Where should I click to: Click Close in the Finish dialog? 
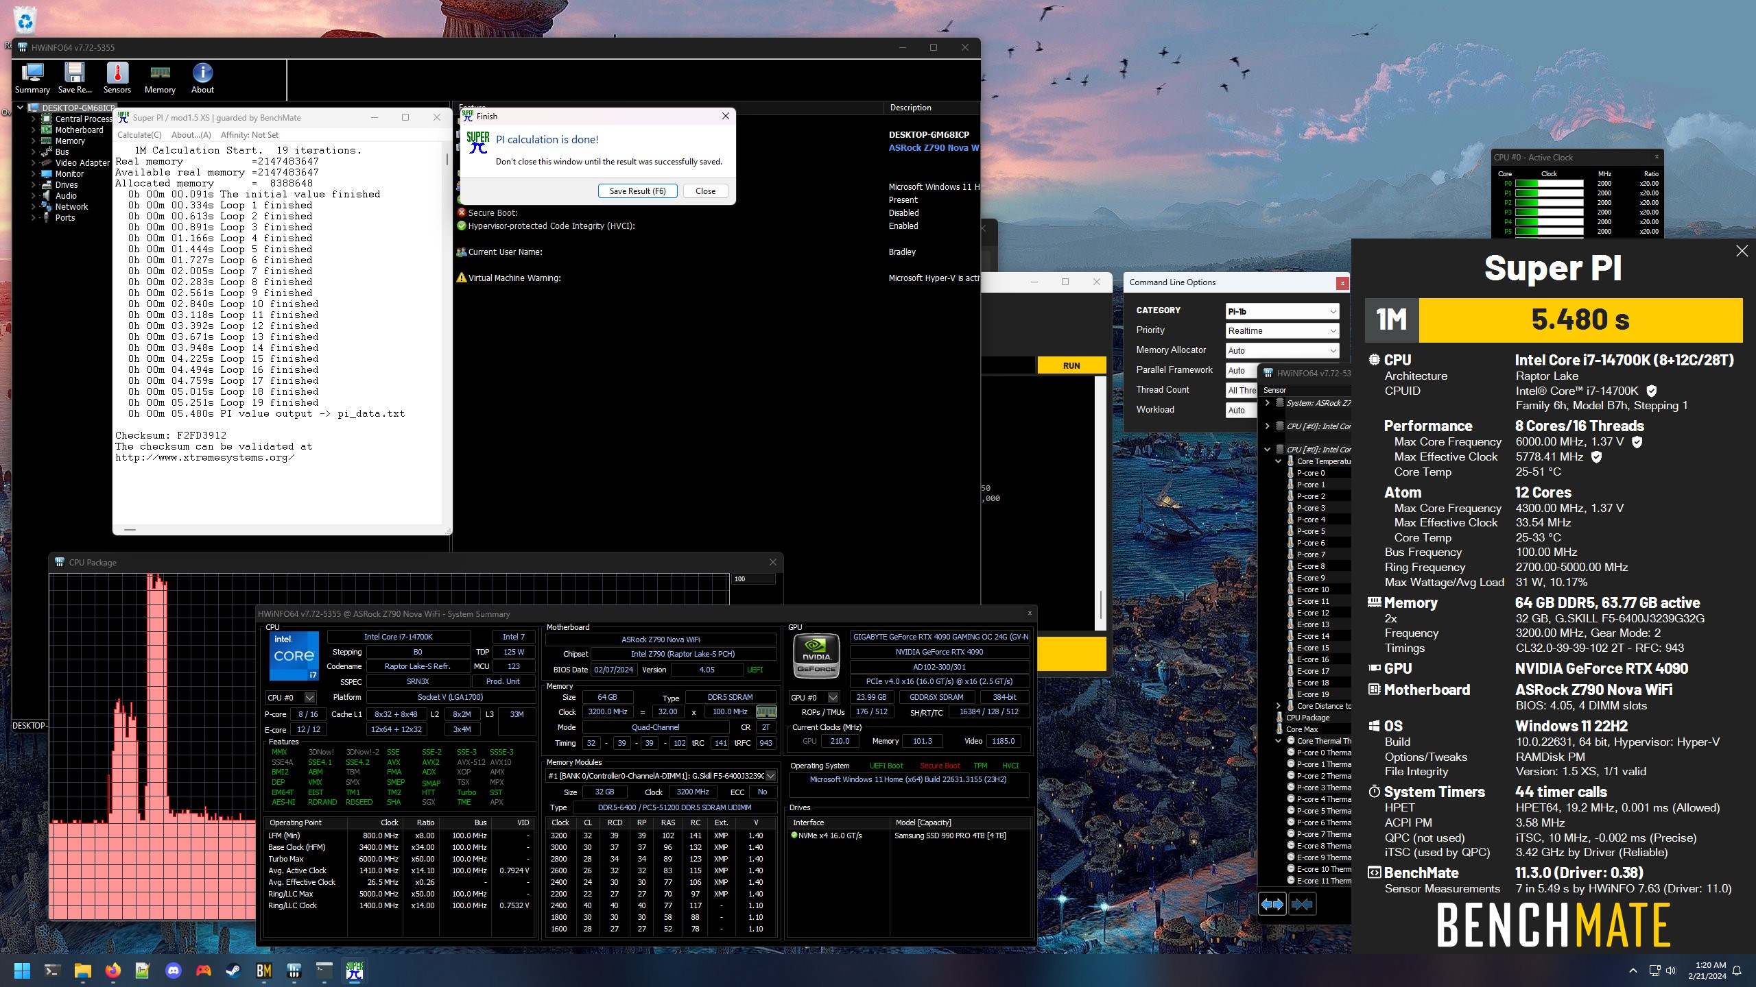click(x=705, y=191)
